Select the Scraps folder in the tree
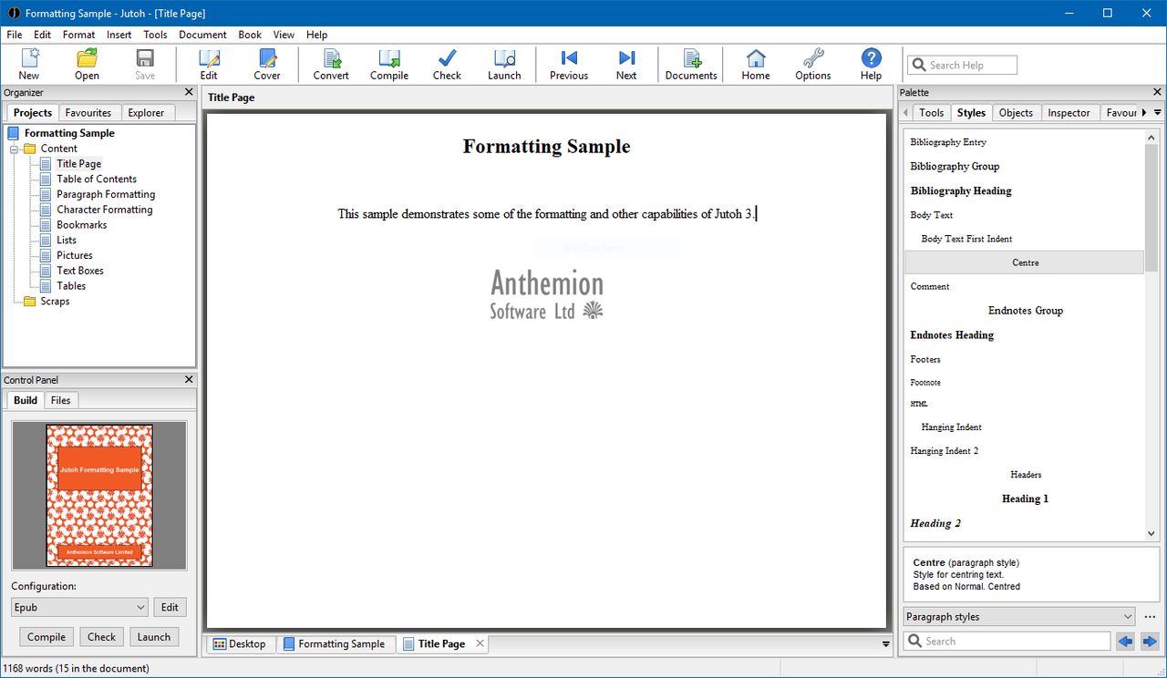 click(x=55, y=302)
